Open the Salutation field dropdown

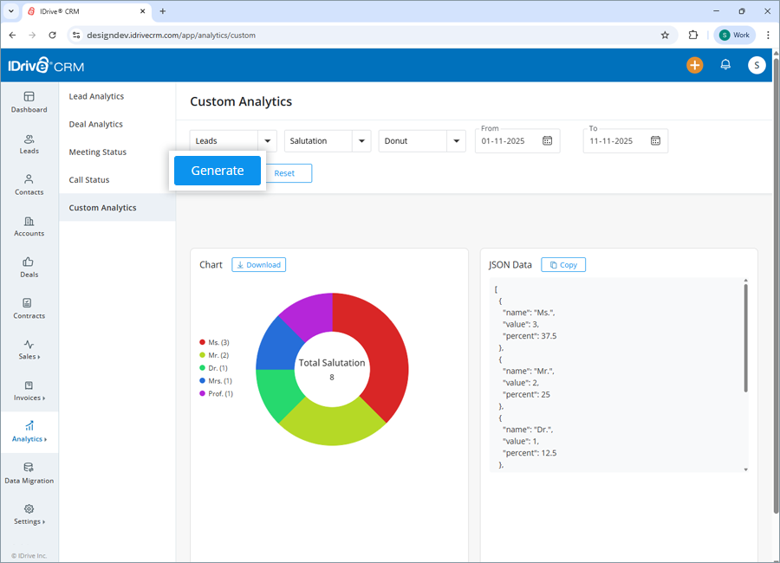(328, 140)
